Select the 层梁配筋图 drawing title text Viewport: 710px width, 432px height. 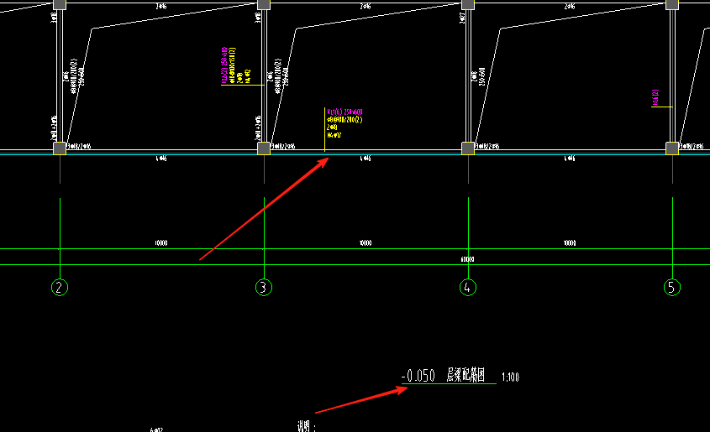tap(465, 375)
